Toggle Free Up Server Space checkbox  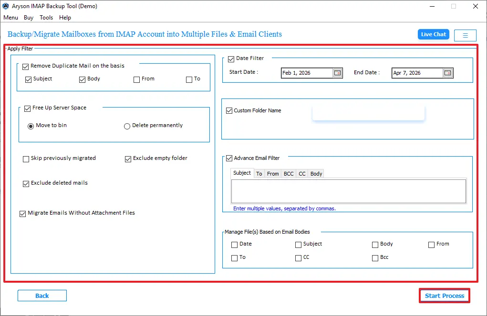pos(27,109)
